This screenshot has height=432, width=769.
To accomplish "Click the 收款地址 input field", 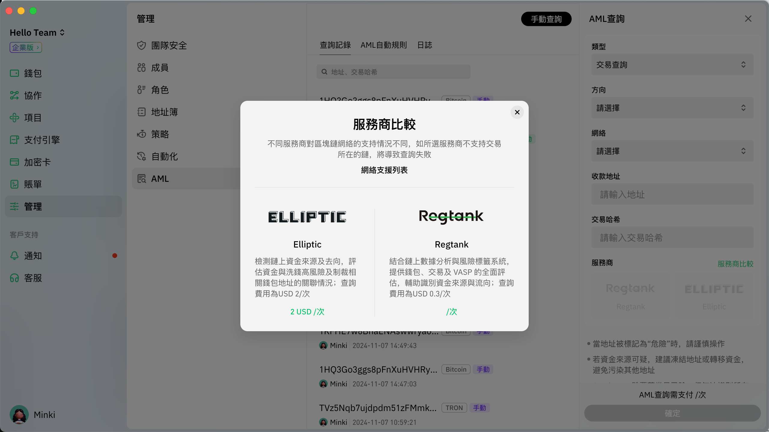I will [x=672, y=194].
